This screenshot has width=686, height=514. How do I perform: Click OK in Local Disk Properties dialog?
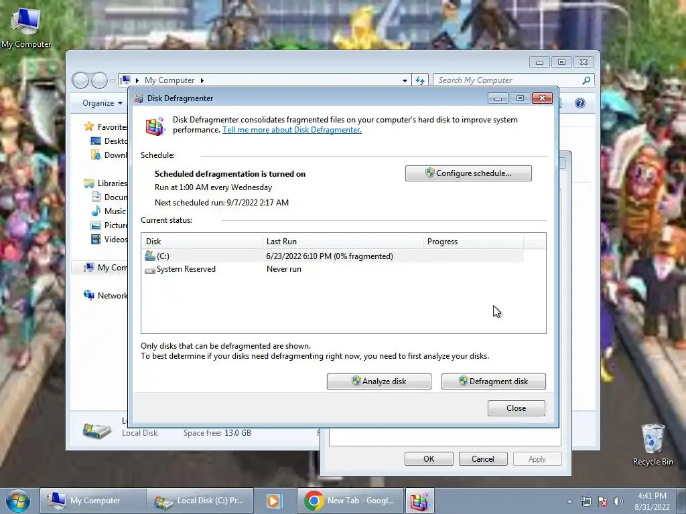click(429, 459)
